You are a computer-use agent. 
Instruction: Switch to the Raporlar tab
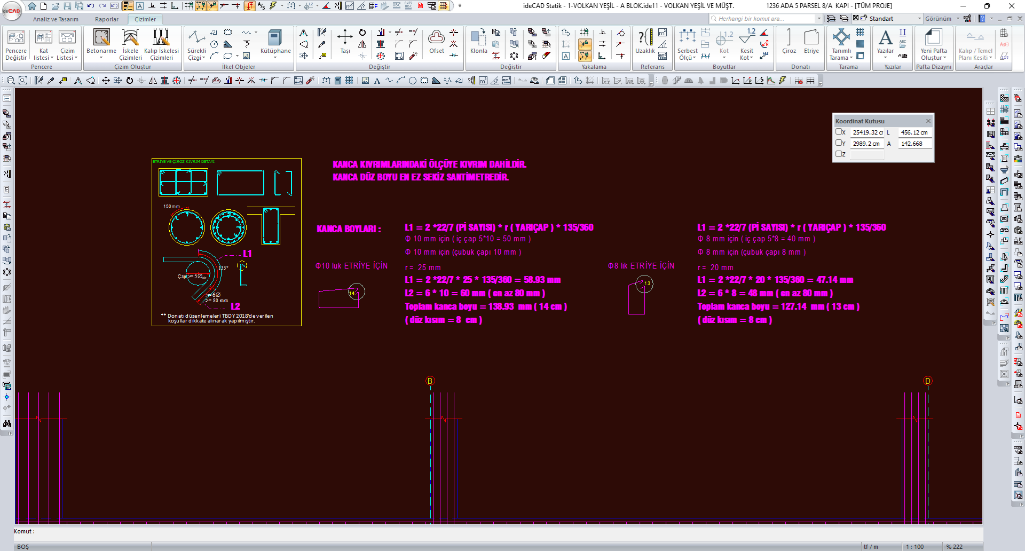107,19
